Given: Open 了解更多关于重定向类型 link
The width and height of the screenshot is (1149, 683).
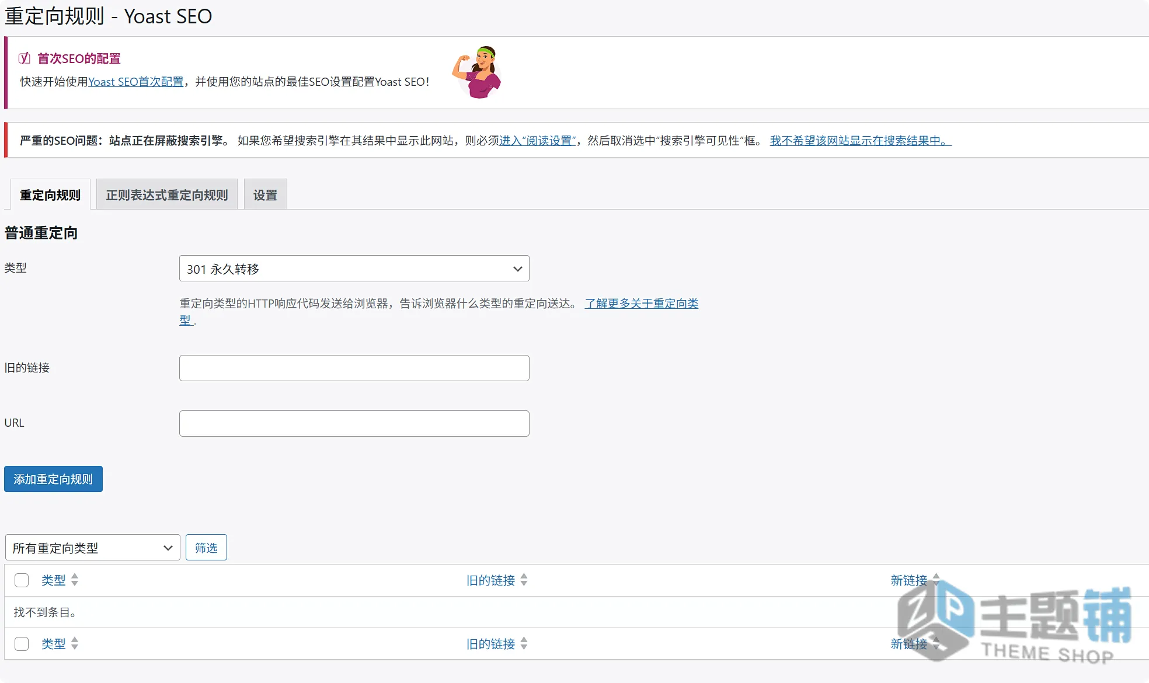Looking at the screenshot, I should click(642, 304).
